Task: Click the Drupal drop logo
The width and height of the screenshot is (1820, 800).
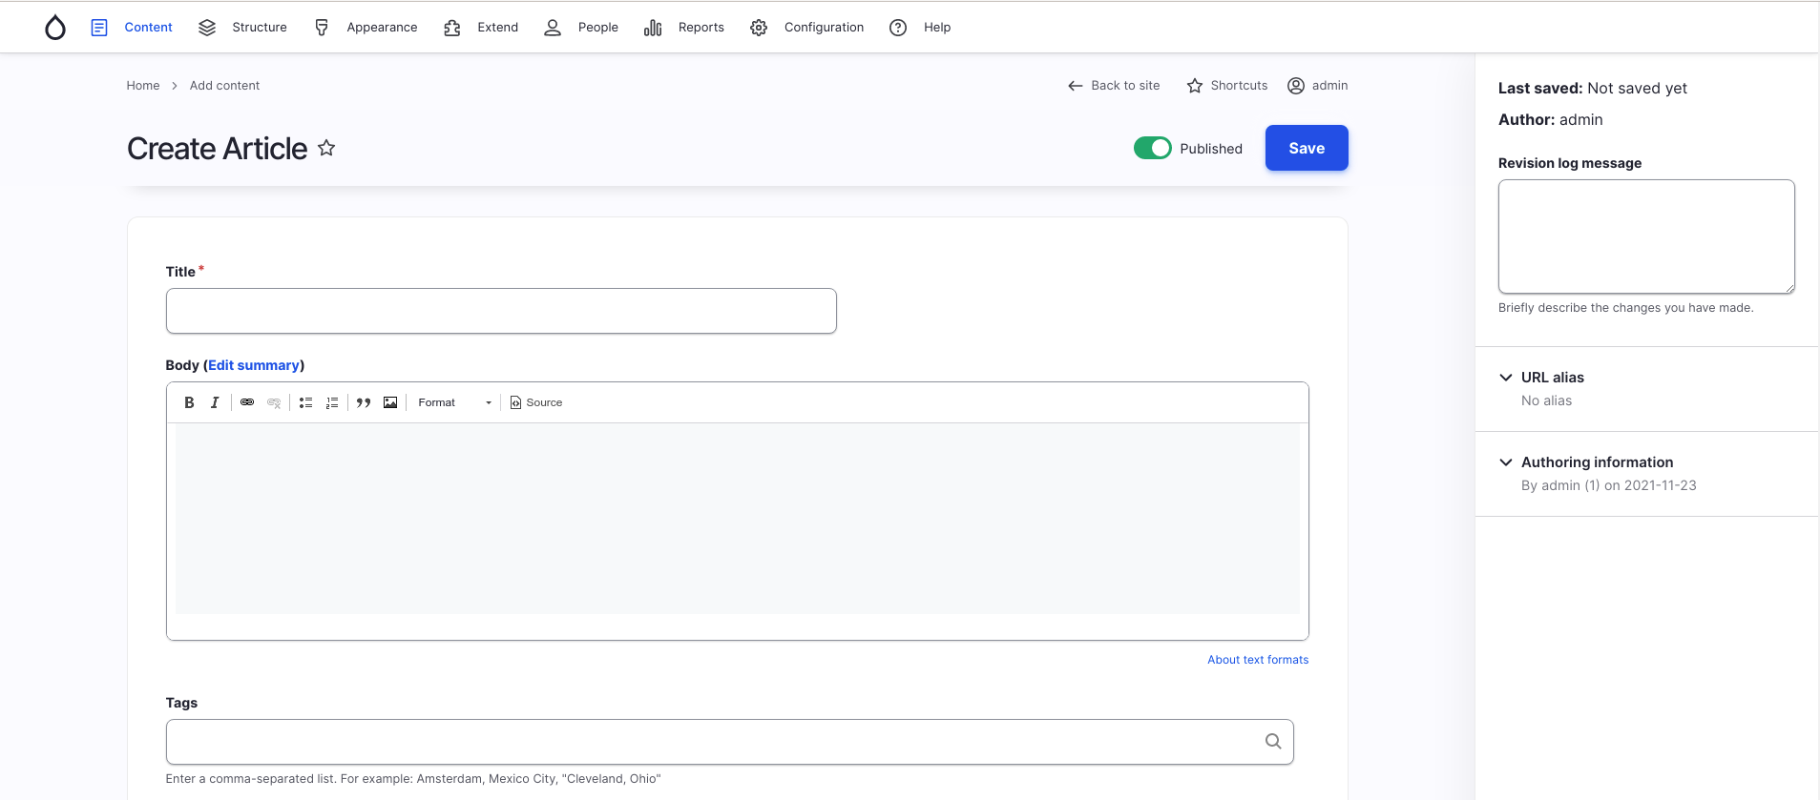Action: pyautogui.click(x=55, y=28)
